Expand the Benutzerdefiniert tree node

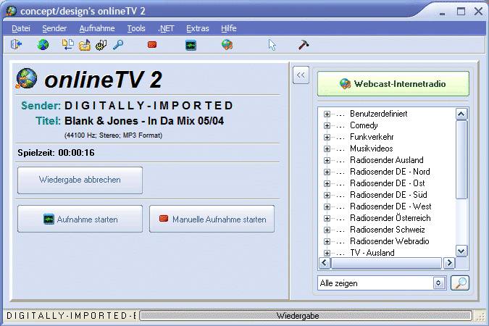(x=327, y=114)
